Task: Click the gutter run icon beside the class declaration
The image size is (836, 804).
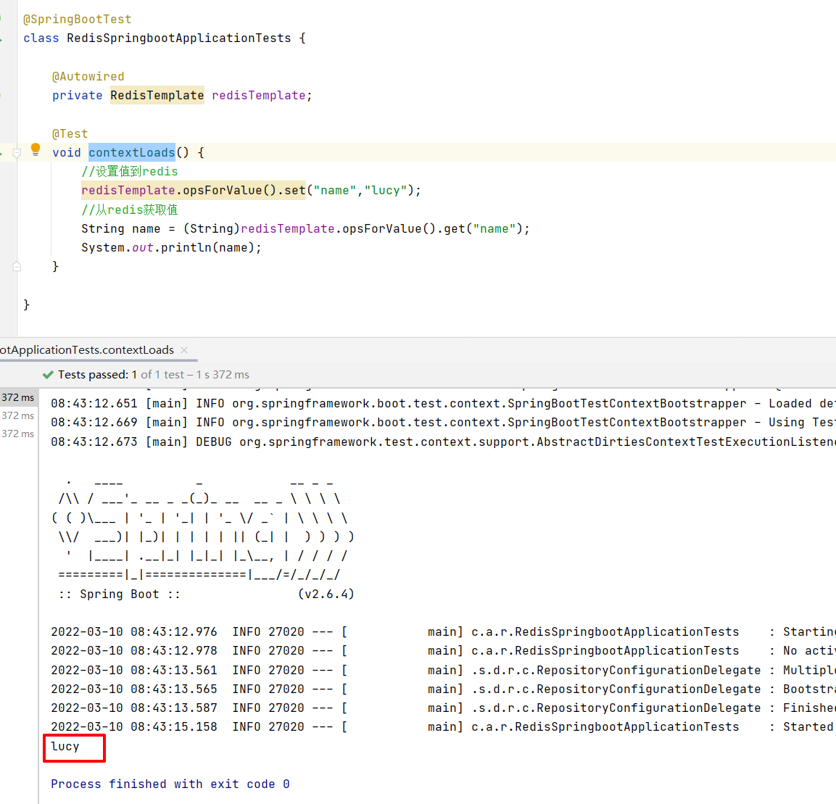Action: 2,38
